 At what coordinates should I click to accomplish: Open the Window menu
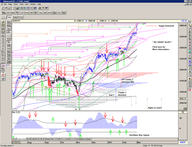tap(33, 4)
